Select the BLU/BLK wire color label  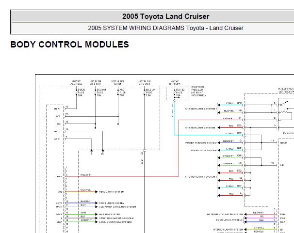85,201
